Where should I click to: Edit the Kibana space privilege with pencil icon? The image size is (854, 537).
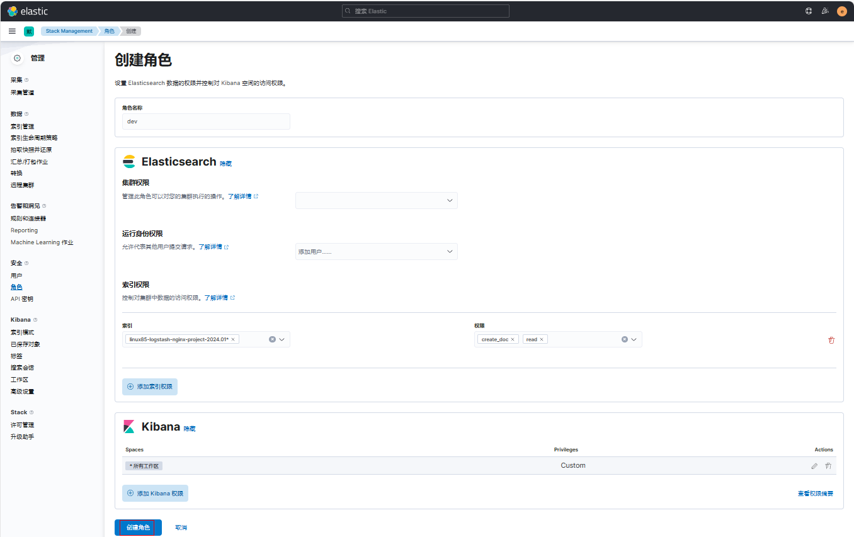click(814, 466)
